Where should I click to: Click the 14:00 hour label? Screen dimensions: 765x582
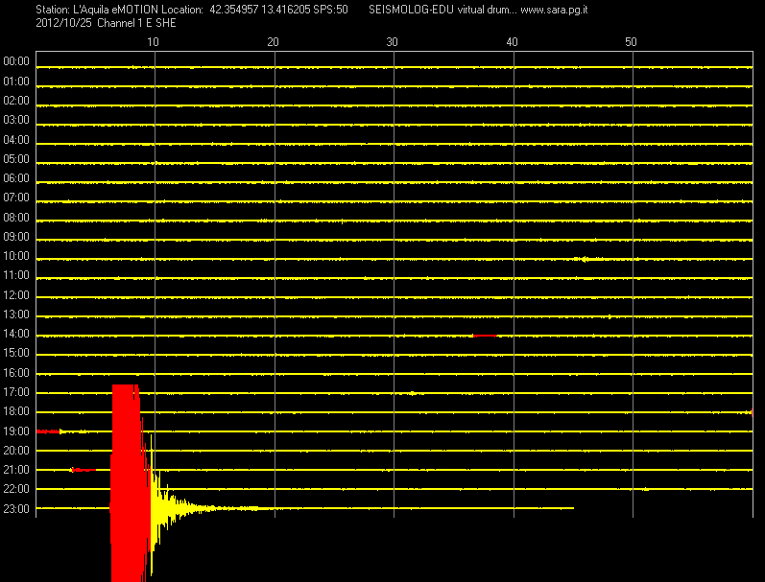click(16, 334)
